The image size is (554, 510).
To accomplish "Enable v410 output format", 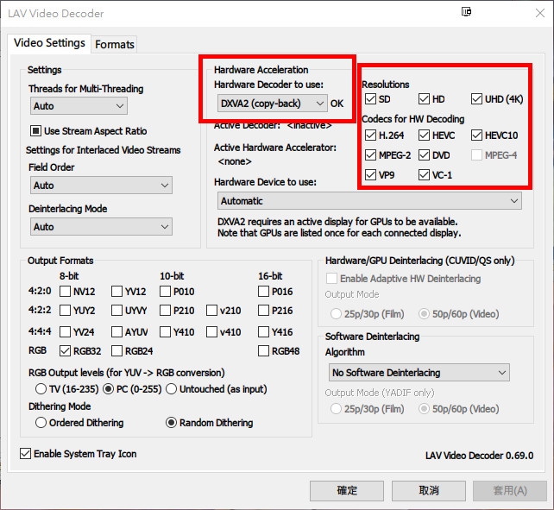I will point(211,332).
